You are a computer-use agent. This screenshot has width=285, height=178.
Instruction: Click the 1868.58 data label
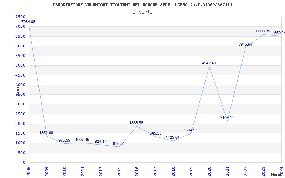click(136, 123)
